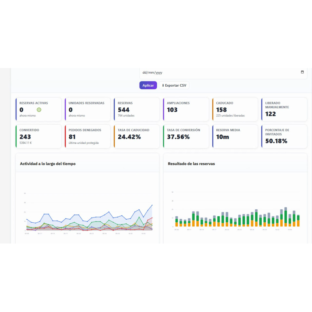Screen dimensions: 312x312
Task: Click the Porcentaje de Invitados value 50.18%
Action: coord(276,141)
